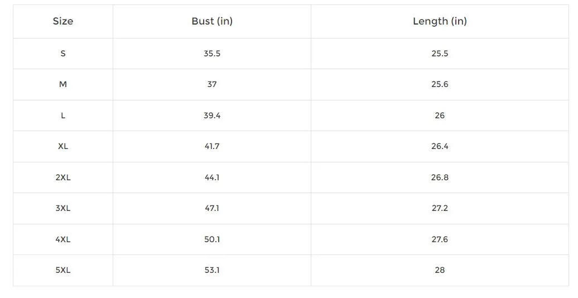Select the M size cell

tap(63, 84)
